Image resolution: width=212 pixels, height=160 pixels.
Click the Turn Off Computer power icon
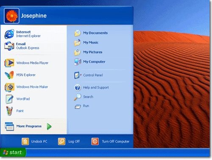point(95,141)
